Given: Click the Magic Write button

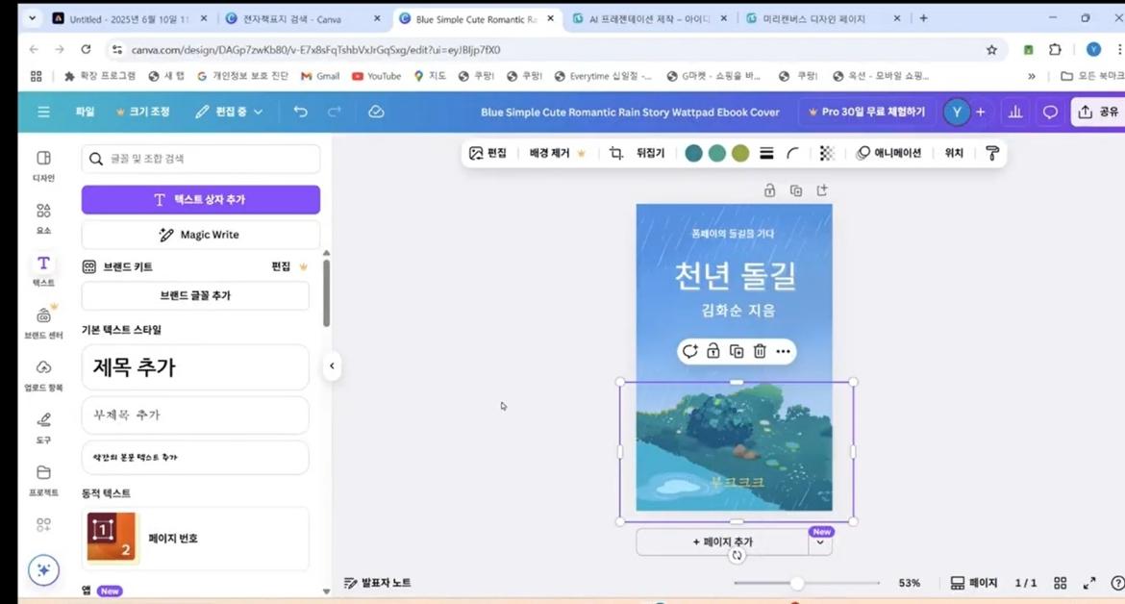Looking at the screenshot, I should tap(200, 235).
